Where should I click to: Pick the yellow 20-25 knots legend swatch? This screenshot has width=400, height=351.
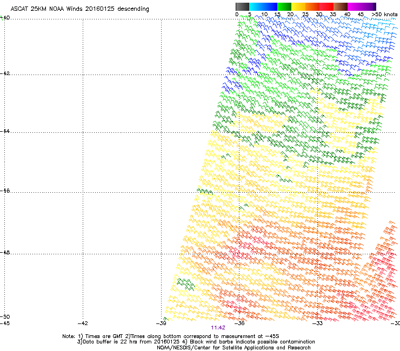[298, 6]
